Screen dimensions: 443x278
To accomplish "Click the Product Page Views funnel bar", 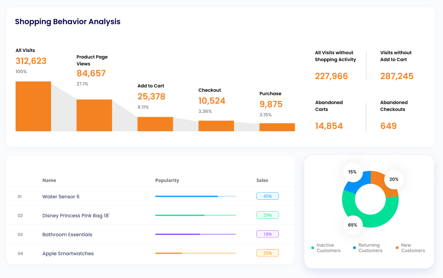I will click(94, 116).
